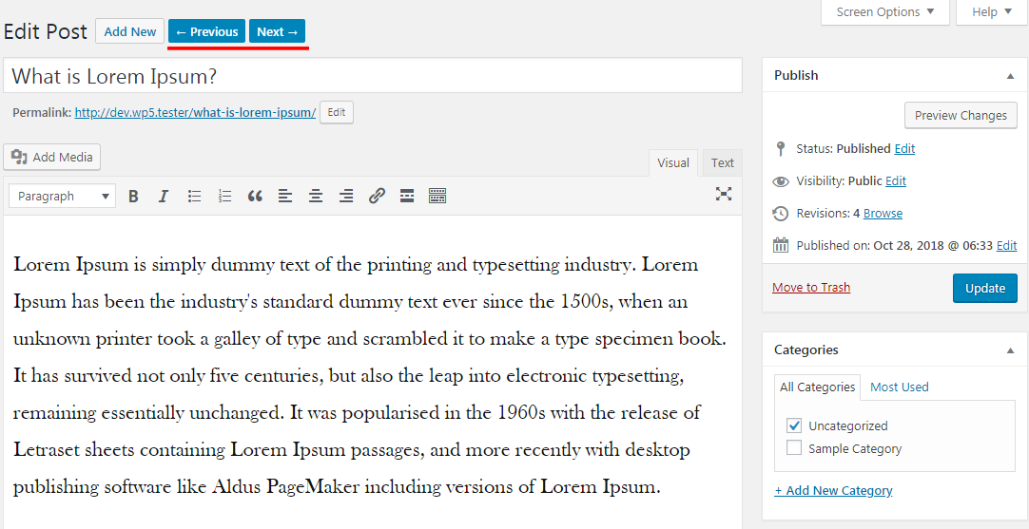Open the Paragraph format dropdown
Screen dimensions: 1029x529
(x=63, y=196)
